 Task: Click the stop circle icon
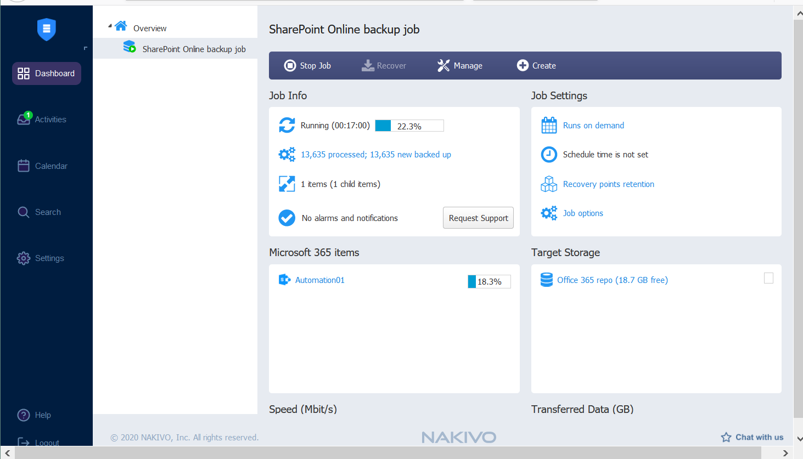coord(290,66)
